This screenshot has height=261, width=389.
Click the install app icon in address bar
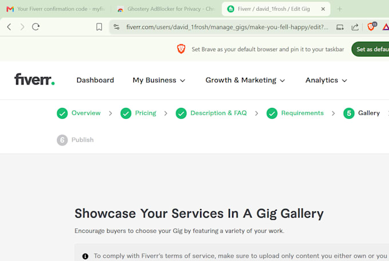click(340, 27)
